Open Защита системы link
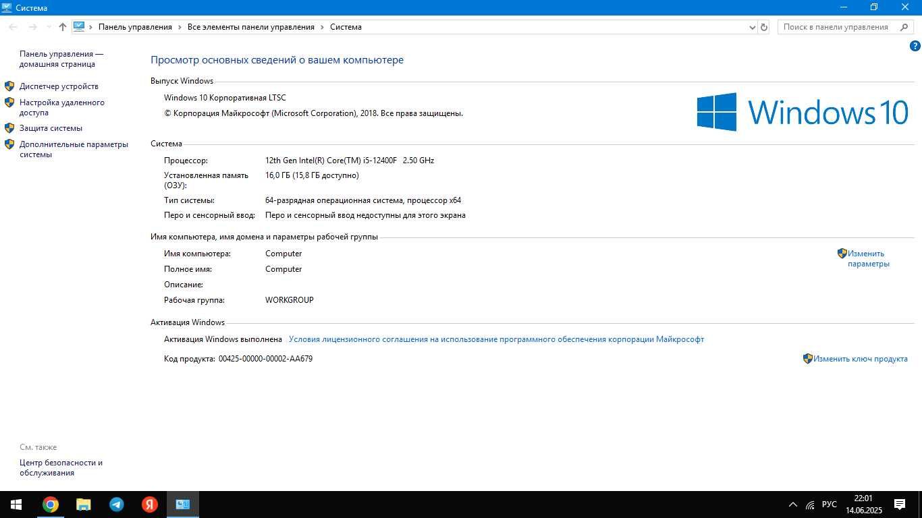 pos(51,128)
